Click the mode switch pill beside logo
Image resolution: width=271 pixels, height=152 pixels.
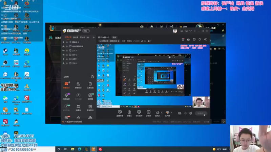[86, 31]
